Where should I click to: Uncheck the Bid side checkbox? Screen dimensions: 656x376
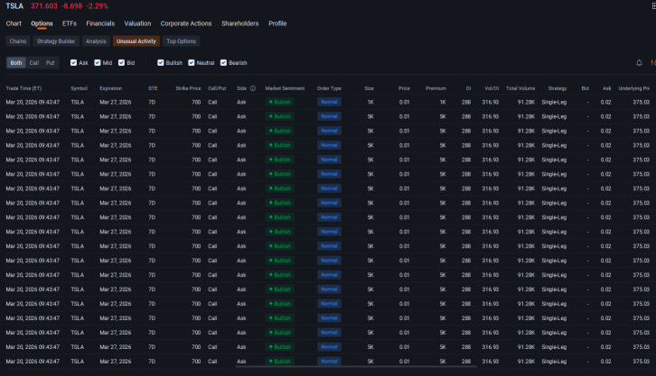(121, 62)
